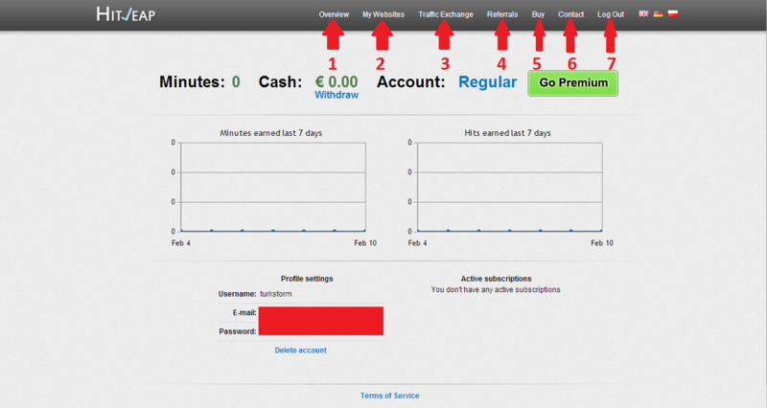Click the Active subscriptions heading
767x408 pixels.
click(496, 279)
